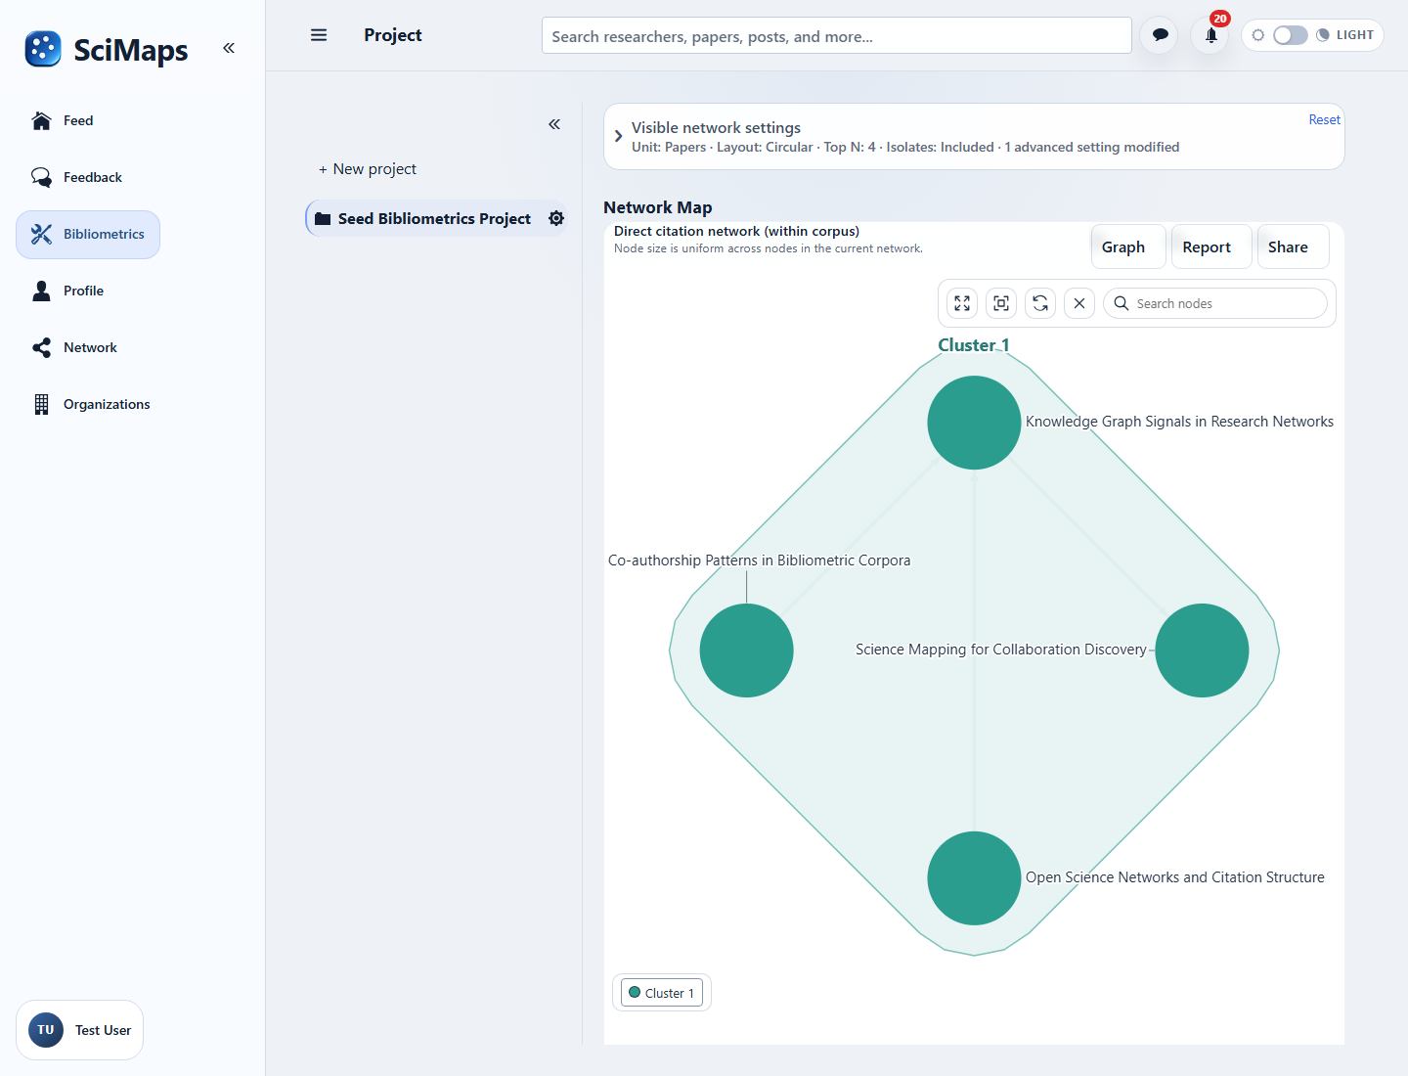Screen dimensions: 1408x1076
Task: Click the Cluster 1 label above the graph
Action: click(974, 345)
